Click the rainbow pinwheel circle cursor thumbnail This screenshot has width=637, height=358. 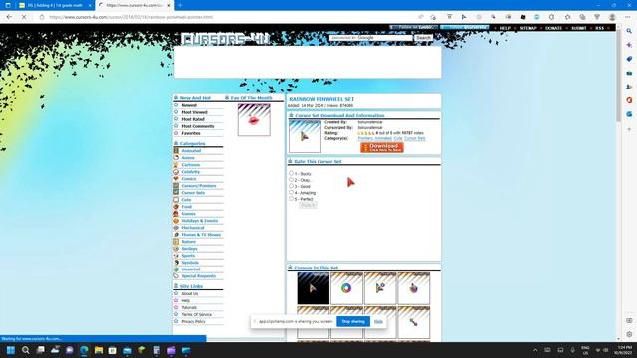pos(346,288)
